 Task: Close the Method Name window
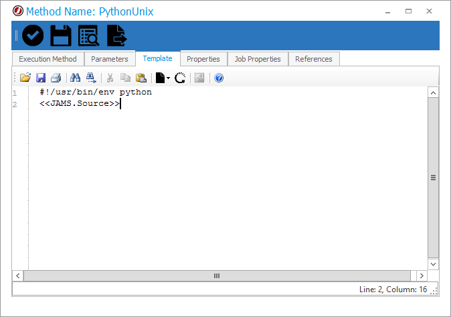pos(429,11)
